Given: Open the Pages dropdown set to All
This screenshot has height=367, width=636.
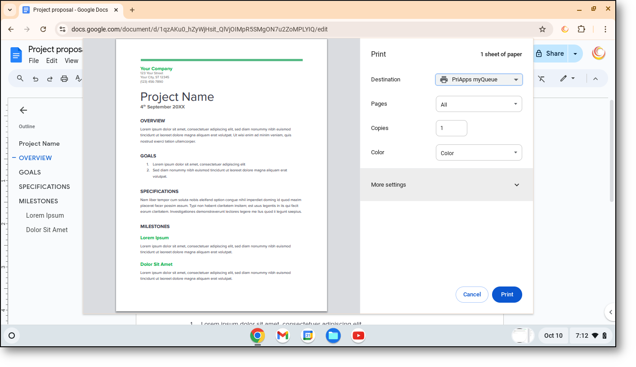Looking at the screenshot, I should [479, 104].
